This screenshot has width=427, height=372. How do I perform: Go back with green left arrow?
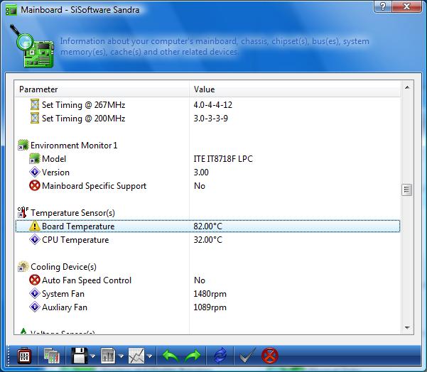(171, 356)
